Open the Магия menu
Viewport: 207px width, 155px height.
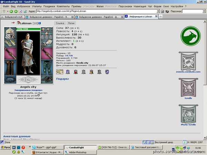pyautogui.click(x=100, y=6)
